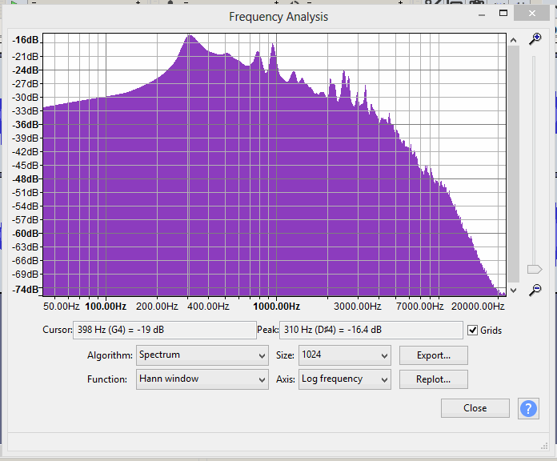The image size is (557, 461).
Task: Click the 7000.00Hz axis label
Action: (420, 307)
